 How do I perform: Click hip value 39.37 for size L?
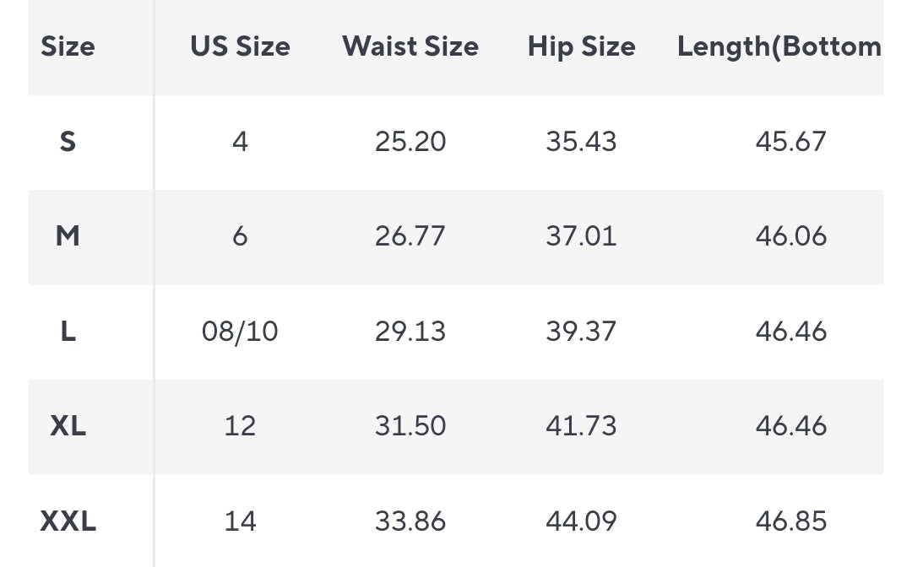581,332
